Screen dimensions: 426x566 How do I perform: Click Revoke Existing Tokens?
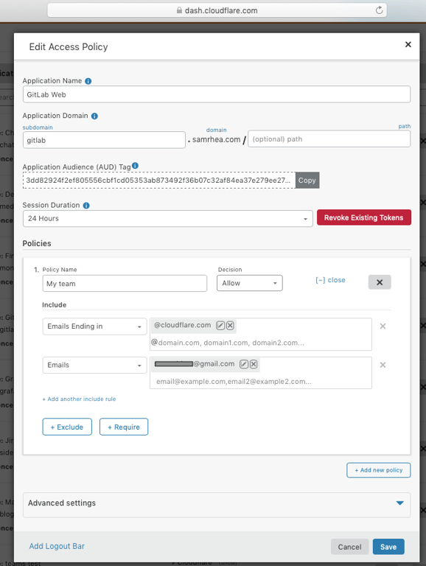tap(364, 217)
